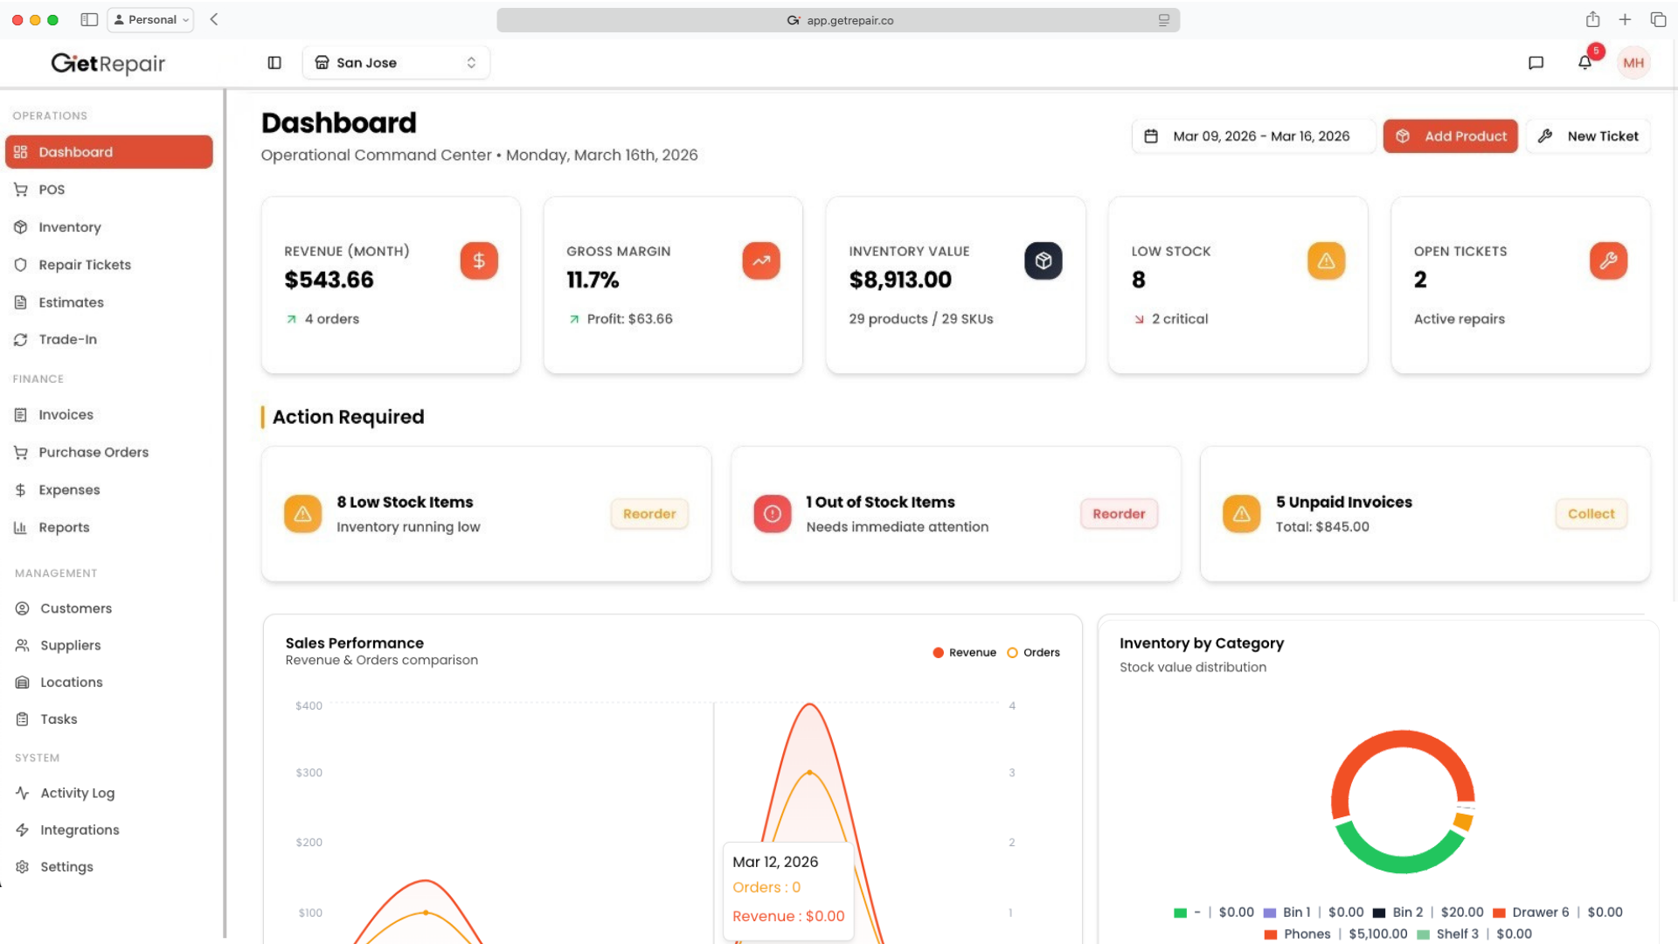Go to Repair Tickets in sidebar
This screenshot has width=1678, height=944.
click(x=85, y=264)
